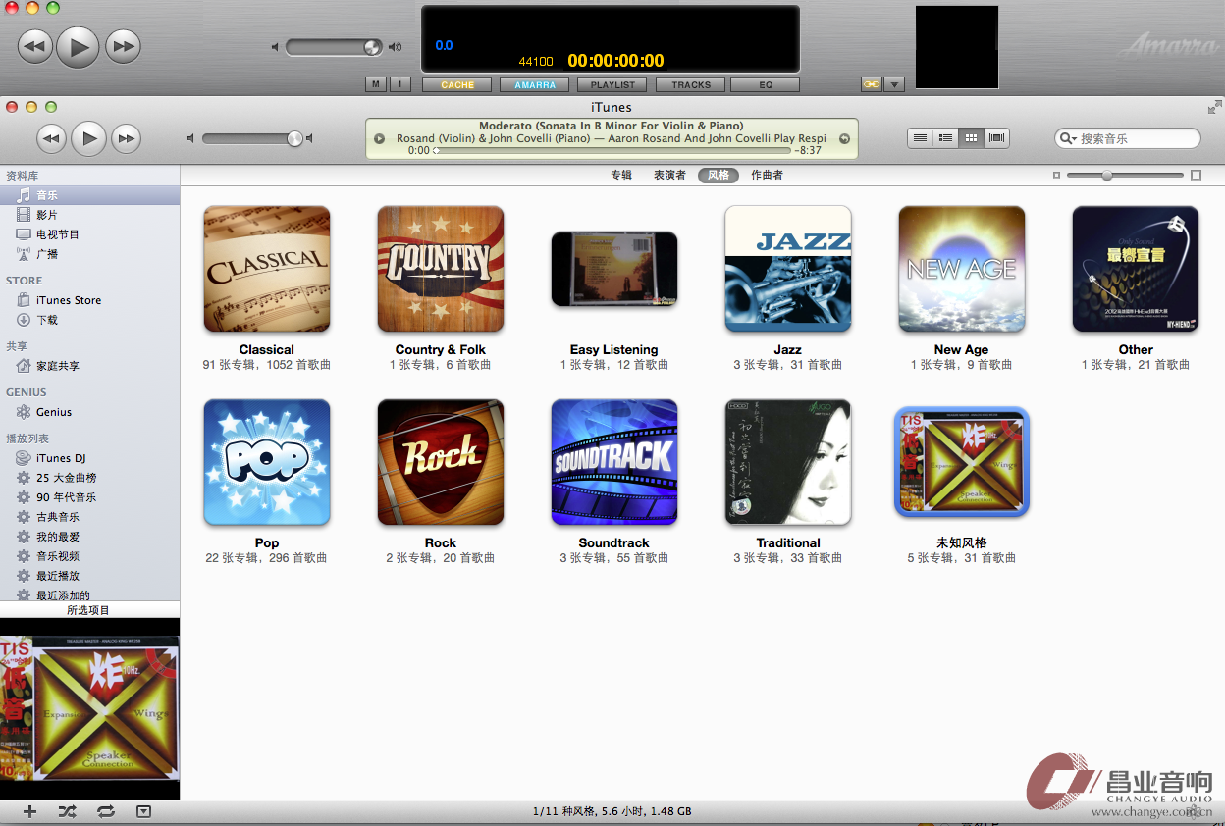Screen dimensions: 1225x826
Task: Open the Amarra TRACKS panel
Action: click(691, 85)
